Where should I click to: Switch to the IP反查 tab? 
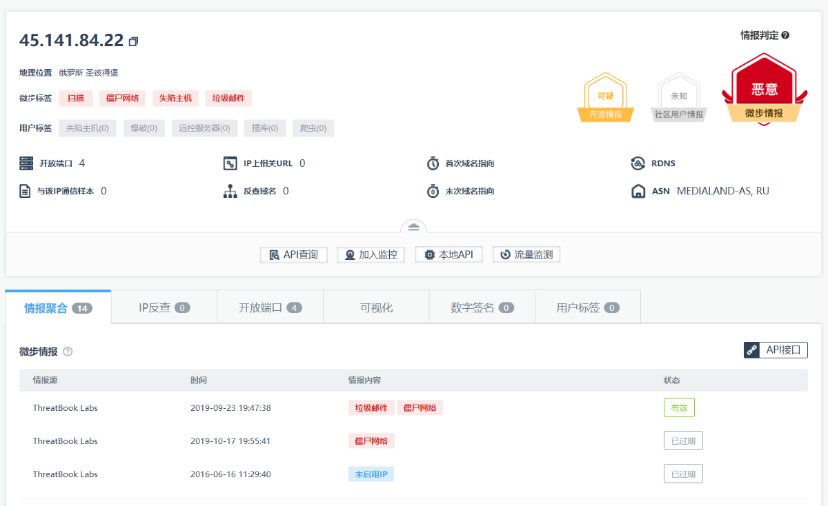(x=164, y=307)
